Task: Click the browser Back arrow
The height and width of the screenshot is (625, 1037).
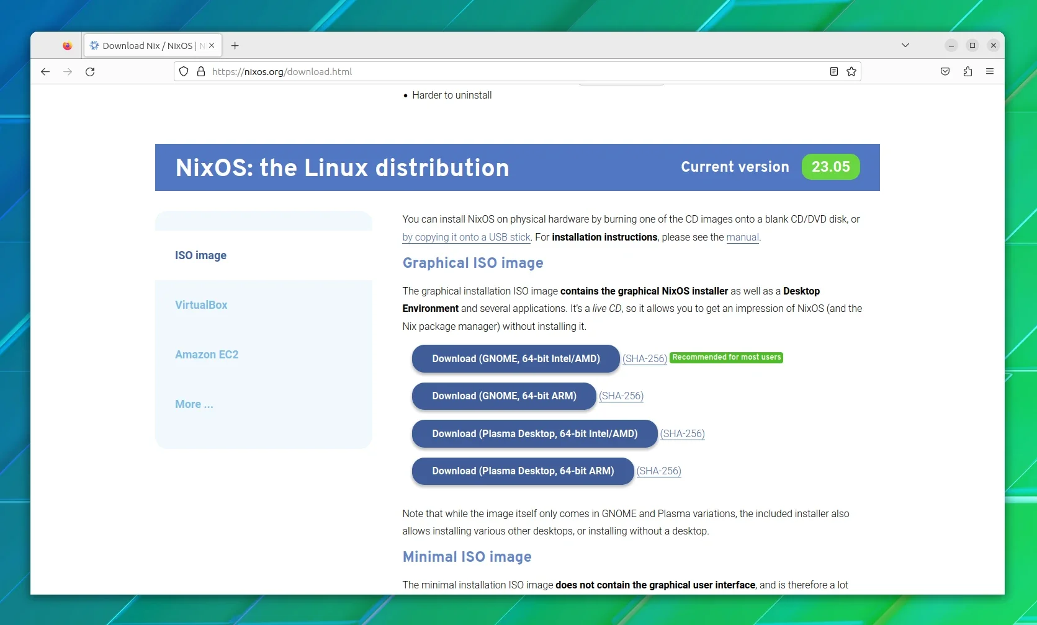Action: pyautogui.click(x=45, y=72)
